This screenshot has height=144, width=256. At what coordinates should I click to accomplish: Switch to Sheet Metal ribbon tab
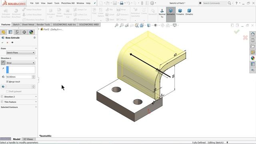28,24
